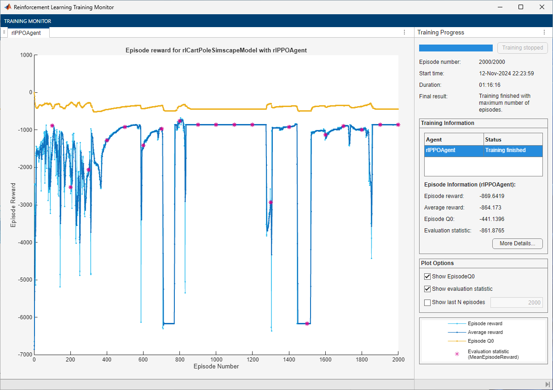Switch to the rlPPOAgent document tab

point(26,33)
